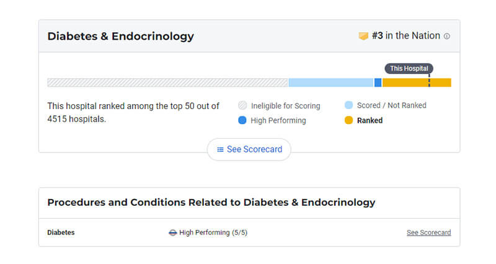Click the Procedures and Conditions section heading

(211, 203)
